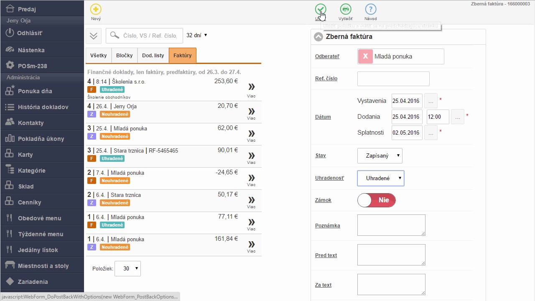
Task: Open the Stav dropdown Zapísaný
Action: click(x=380, y=156)
